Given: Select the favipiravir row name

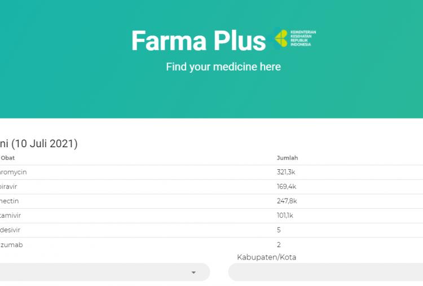Looking at the screenshot, I should pos(11,187).
